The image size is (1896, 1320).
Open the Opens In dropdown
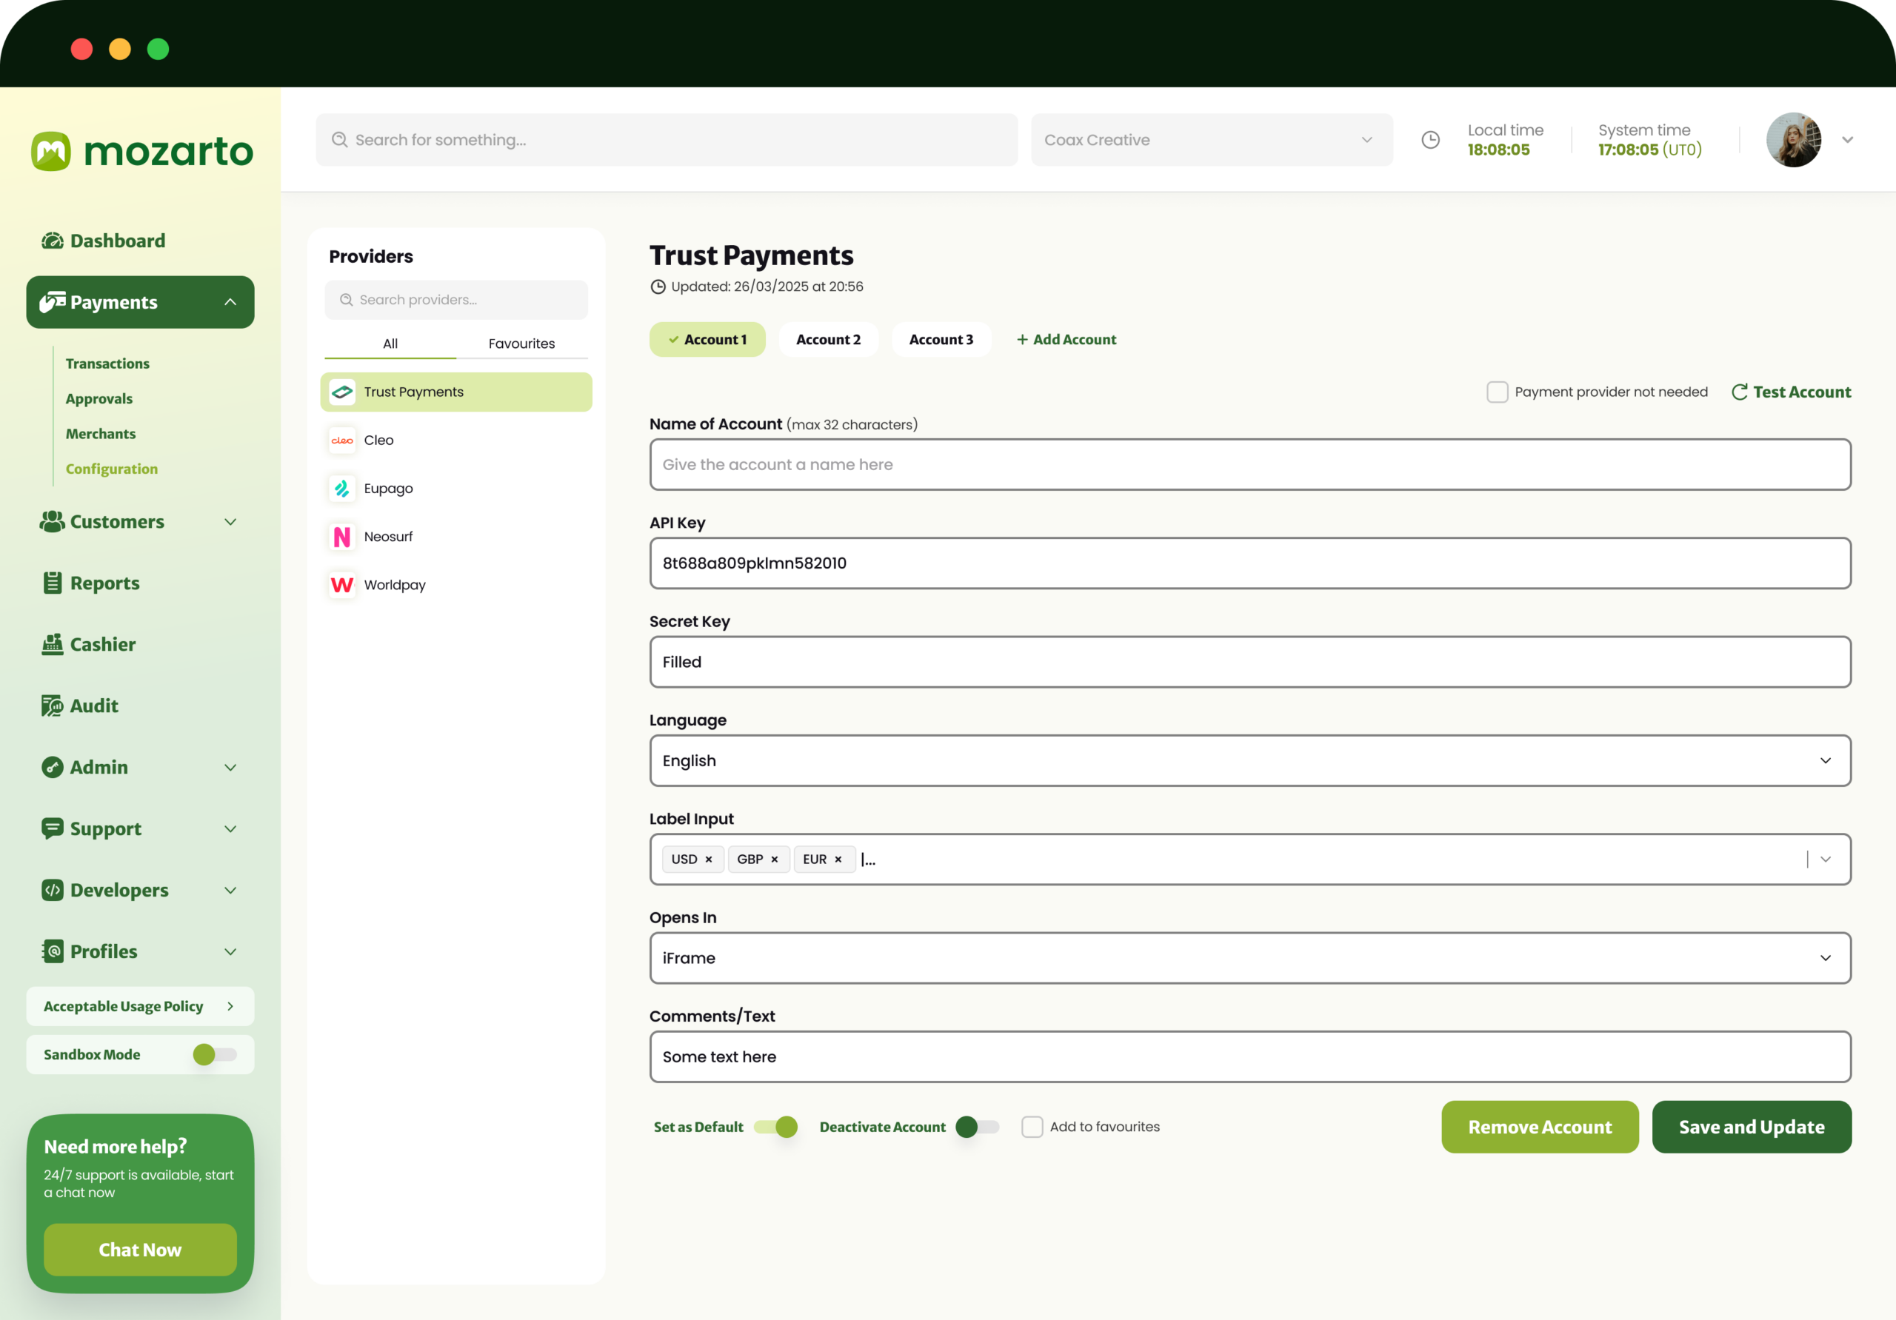1250,957
